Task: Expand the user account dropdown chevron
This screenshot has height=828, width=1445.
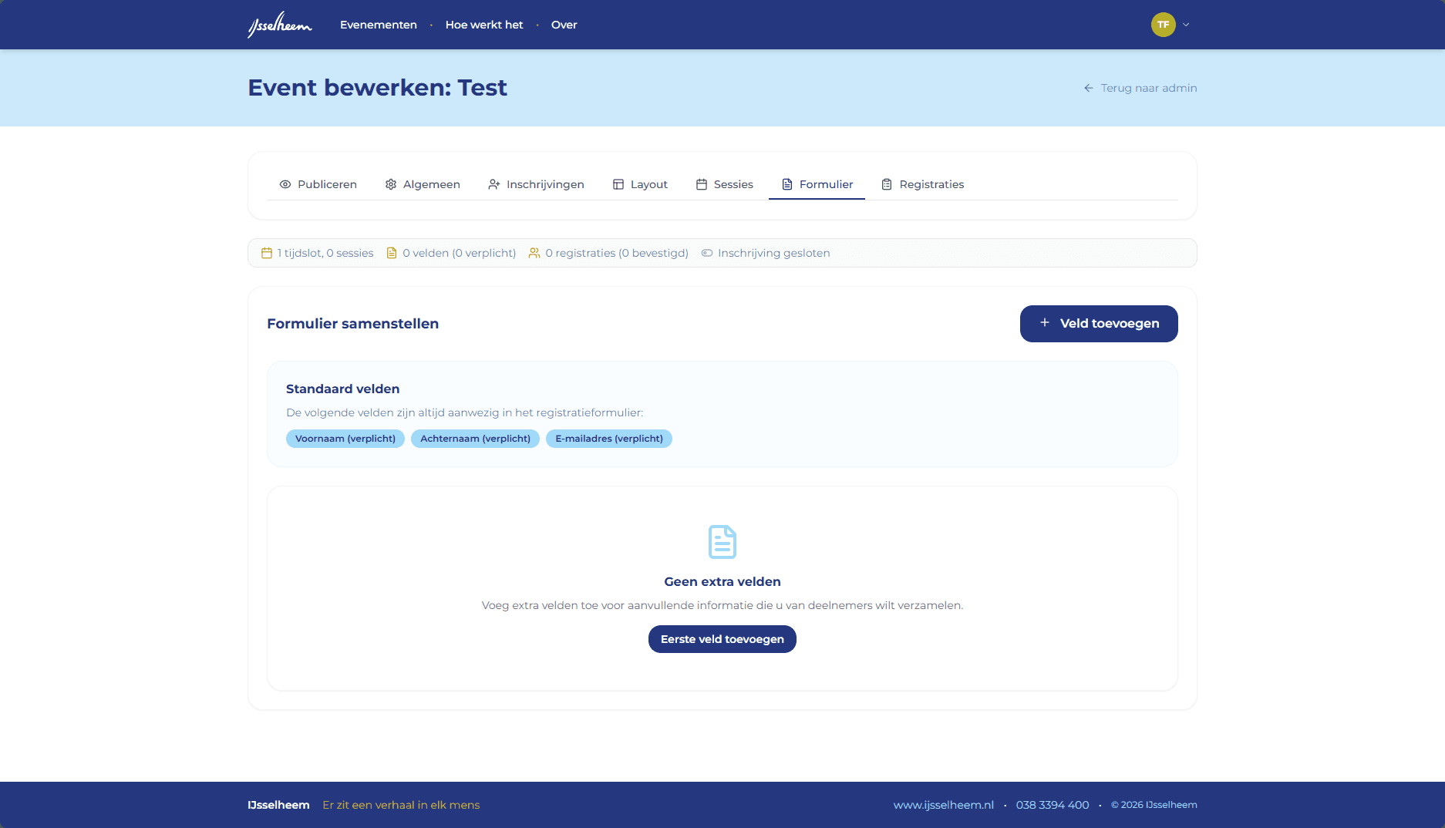Action: (x=1186, y=25)
